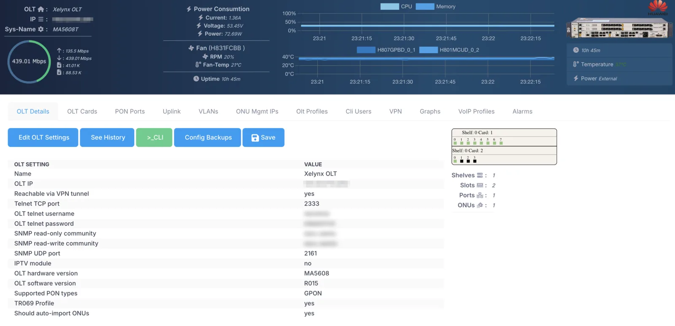
Task: Click the IP list icon
Action: click(x=41, y=19)
